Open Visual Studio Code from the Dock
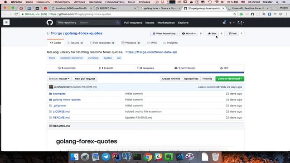 coord(179,157)
